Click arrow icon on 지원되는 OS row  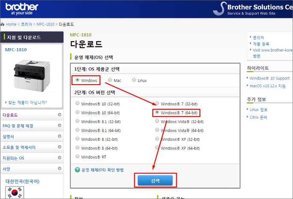60,158
